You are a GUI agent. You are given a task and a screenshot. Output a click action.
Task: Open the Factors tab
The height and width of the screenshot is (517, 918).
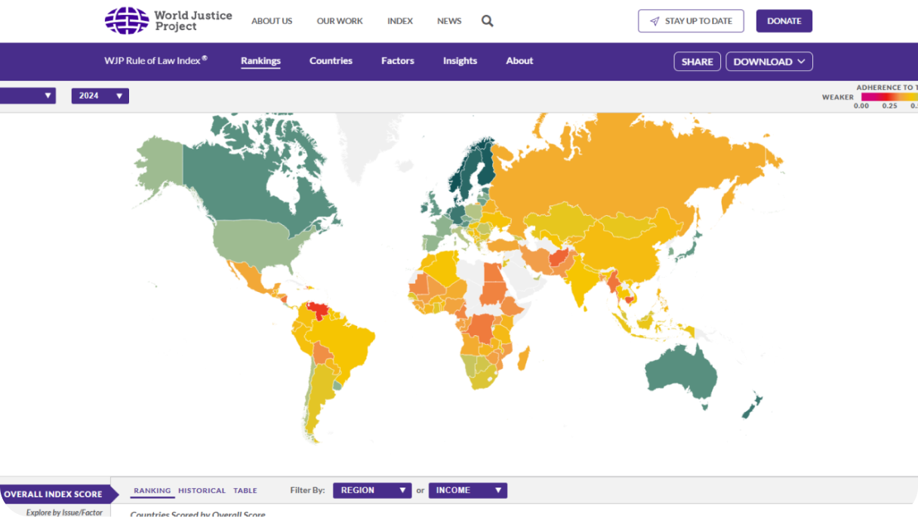[x=397, y=61]
